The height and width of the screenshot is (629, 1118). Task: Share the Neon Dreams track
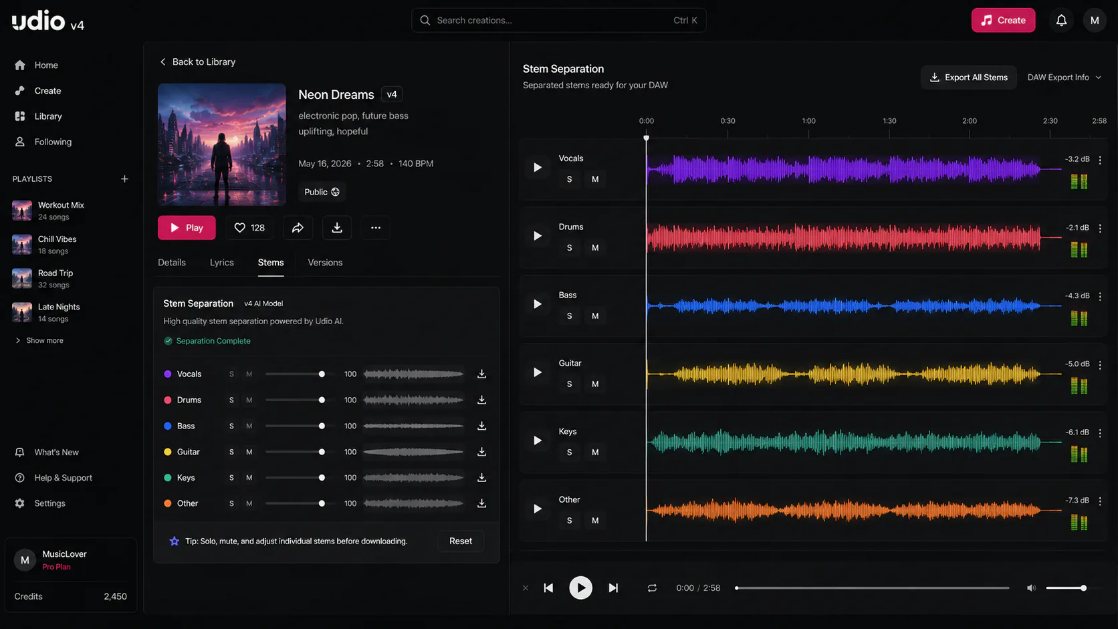(298, 228)
